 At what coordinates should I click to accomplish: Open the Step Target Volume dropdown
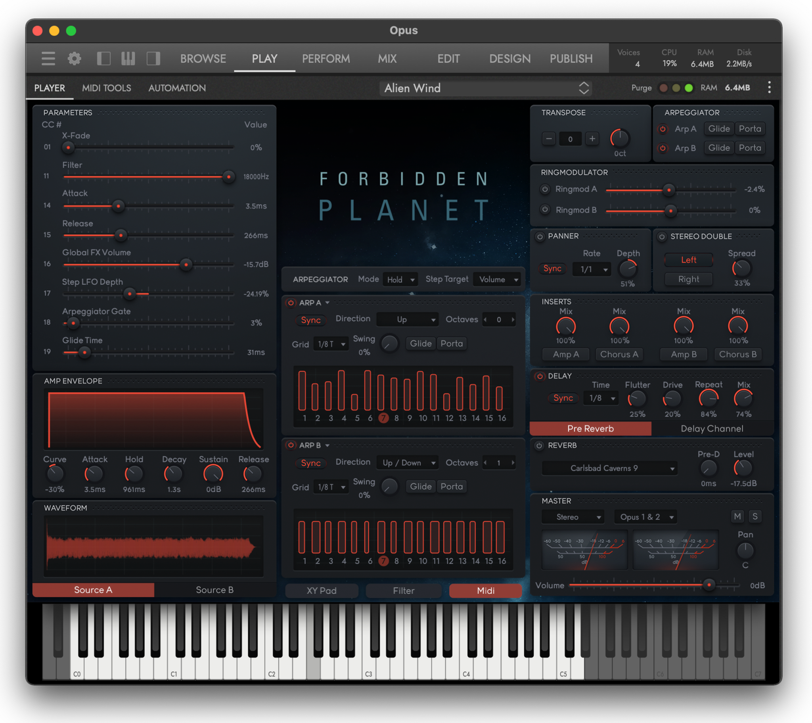pos(497,280)
